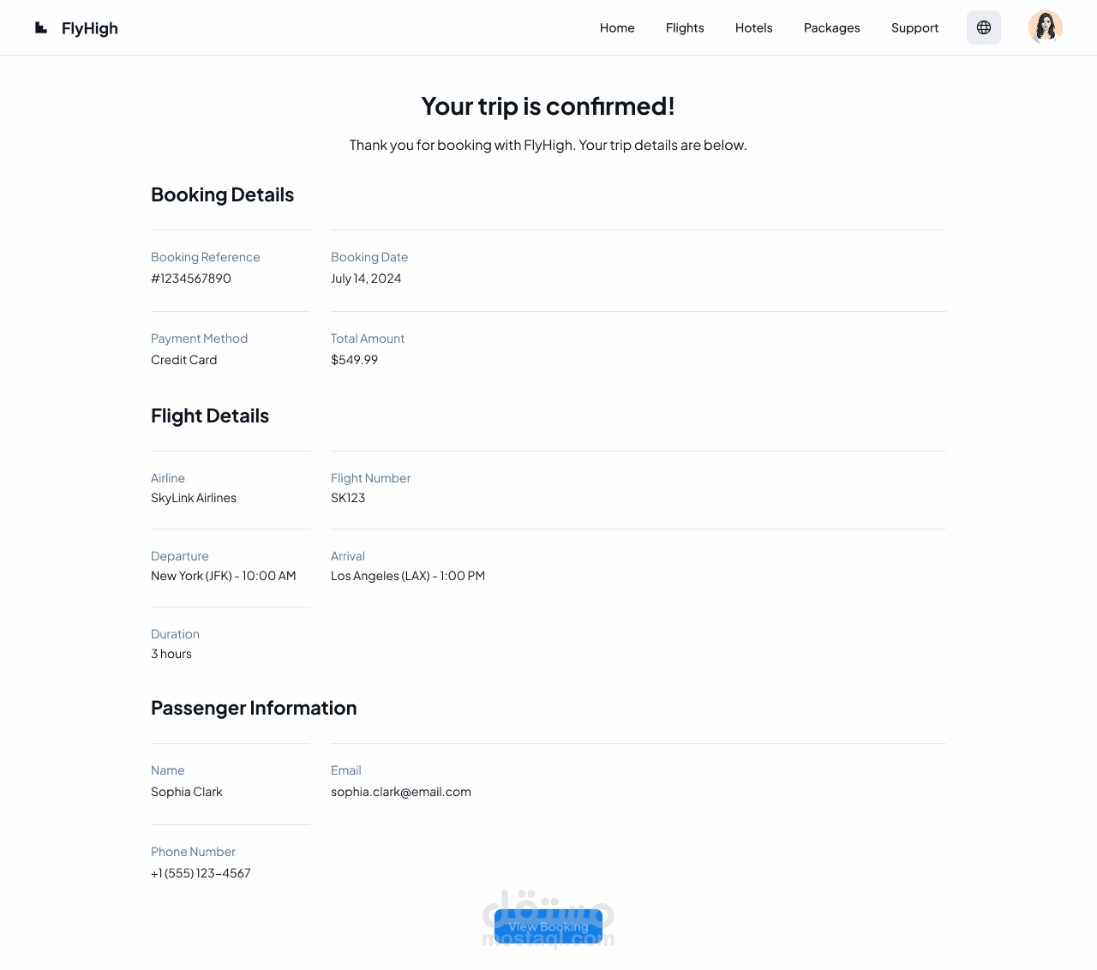This screenshot has height=970, width=1097.
Task: Open the user profile avatar
Action: click(1046, 27)
